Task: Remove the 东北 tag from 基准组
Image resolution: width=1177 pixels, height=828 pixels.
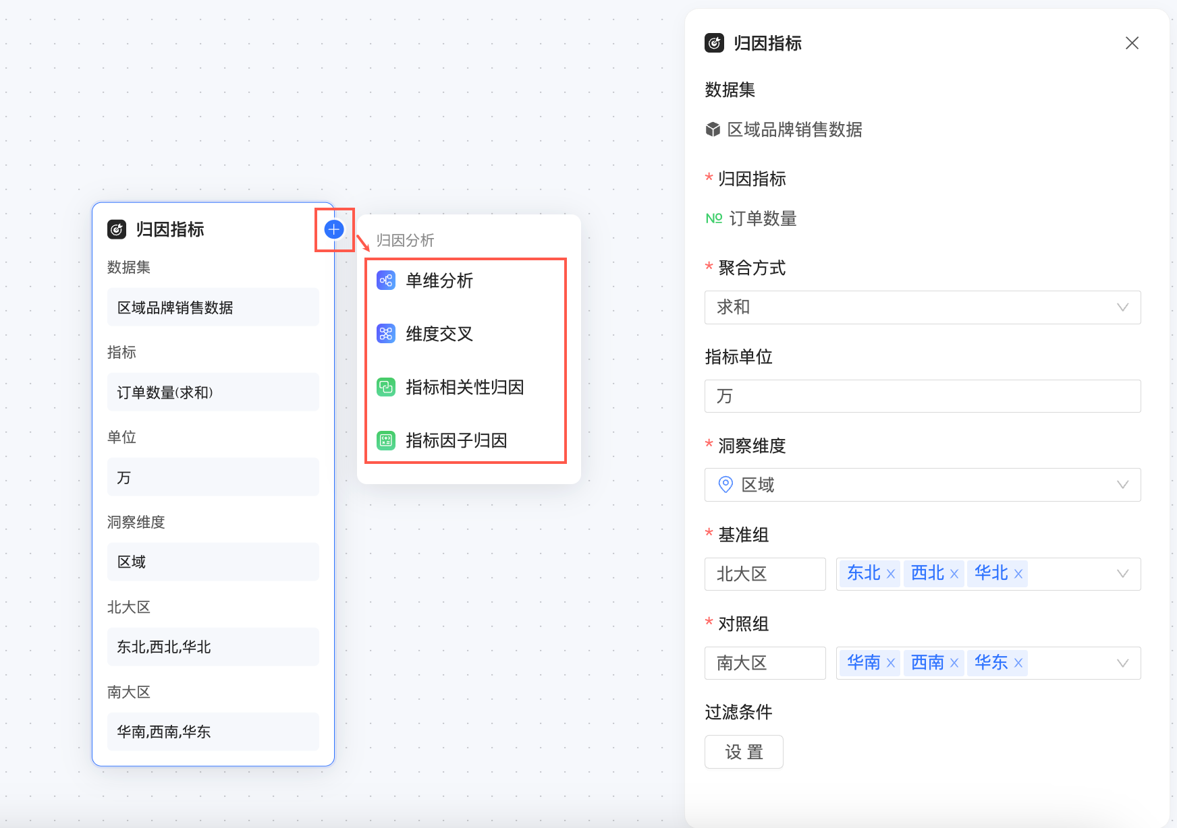Action: 891,574
